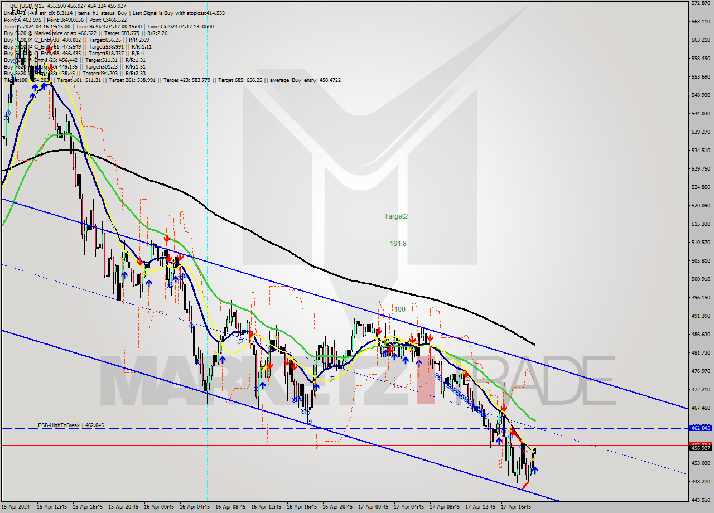
Task: Click the 100 Fibonacci level label
Action: (x=399, y=309)
